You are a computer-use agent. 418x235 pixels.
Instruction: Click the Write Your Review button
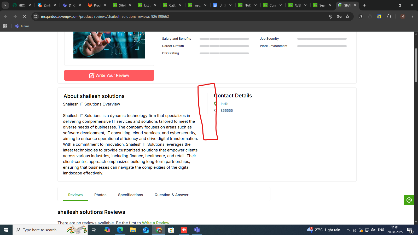coord(109,75)
